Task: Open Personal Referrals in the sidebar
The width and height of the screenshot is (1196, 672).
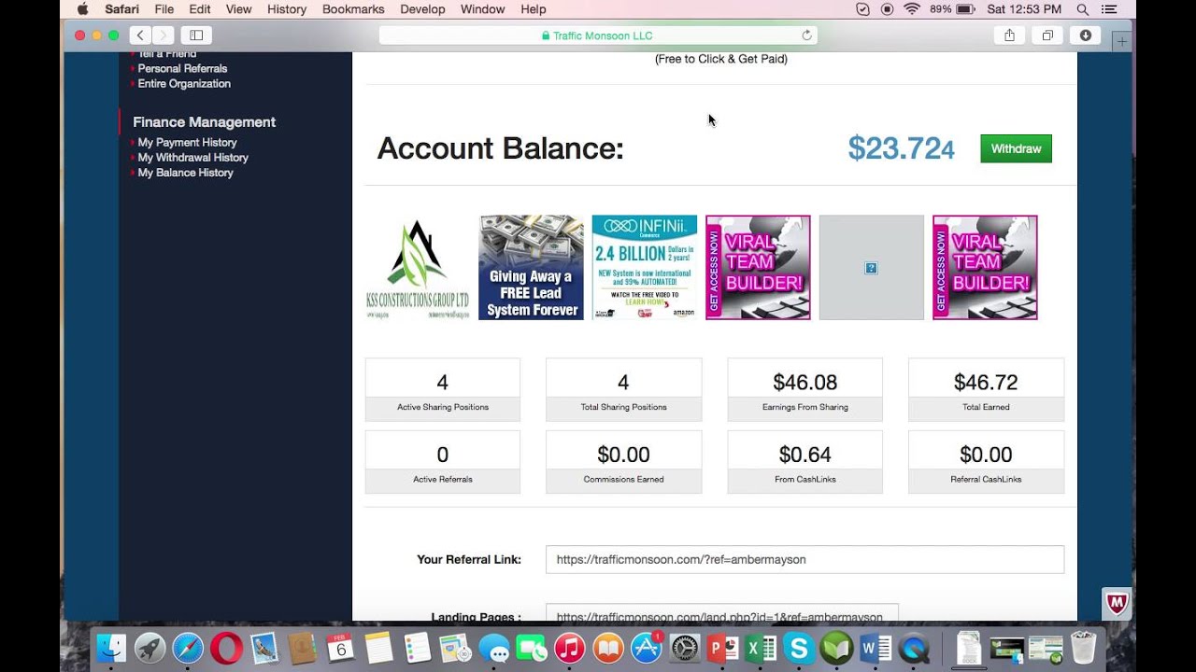Action: tap(182, 68)
